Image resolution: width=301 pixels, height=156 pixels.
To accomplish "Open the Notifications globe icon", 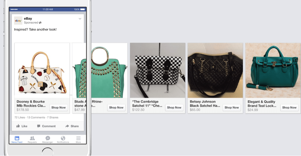I will coord(63,139).
